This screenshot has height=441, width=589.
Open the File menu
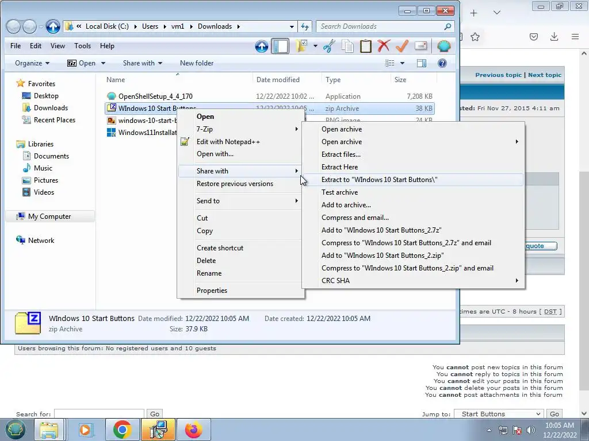click(x=16, y=46)
